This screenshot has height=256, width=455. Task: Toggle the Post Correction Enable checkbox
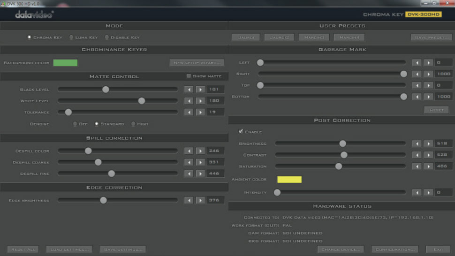coord(241,132)
